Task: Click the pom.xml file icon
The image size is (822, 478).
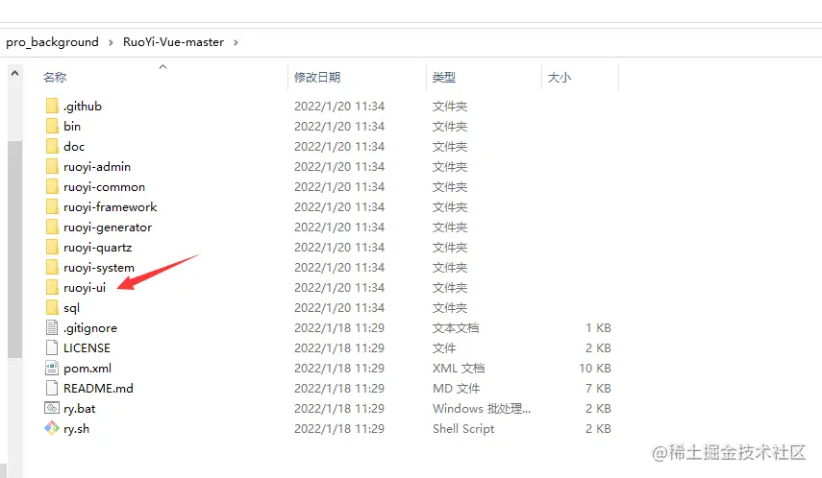Action: click(x=52, y=368)
